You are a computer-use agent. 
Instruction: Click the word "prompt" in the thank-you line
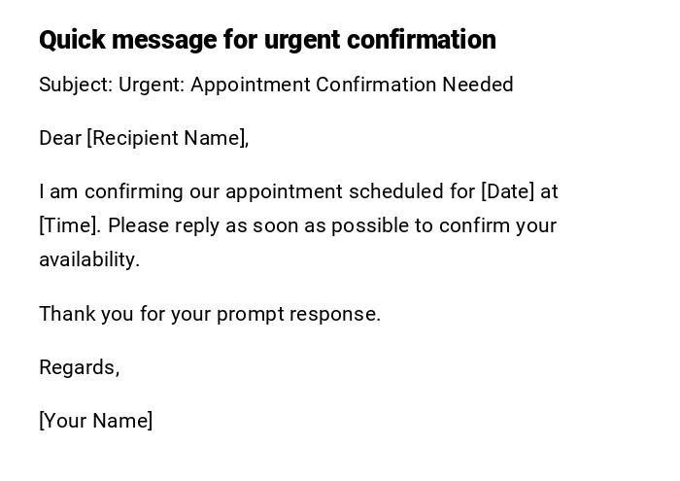coord(248,314)
